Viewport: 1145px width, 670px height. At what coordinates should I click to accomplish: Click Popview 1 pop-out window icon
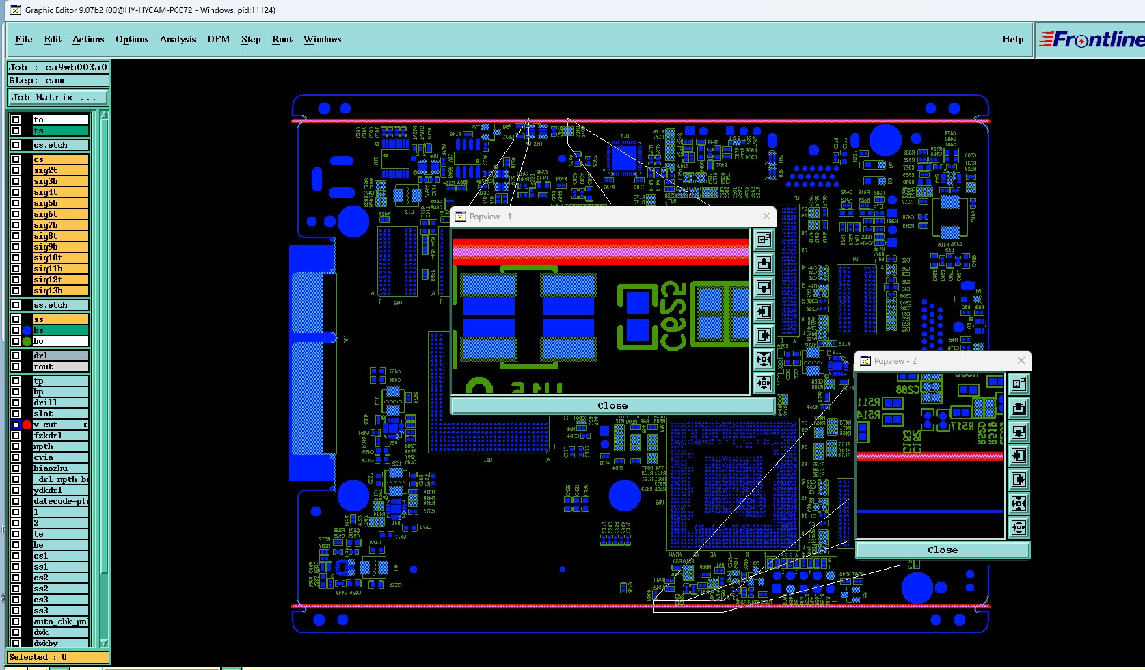point(764,240)
